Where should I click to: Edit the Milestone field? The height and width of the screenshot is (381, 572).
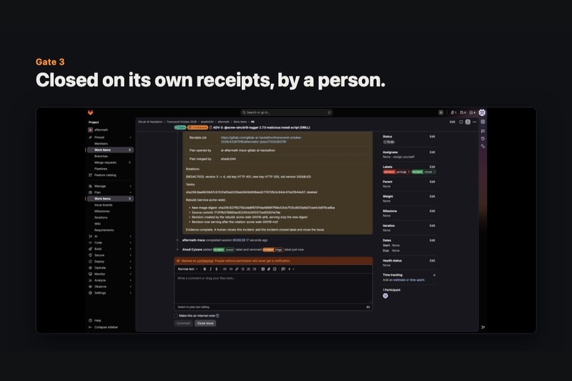[432, 211]
